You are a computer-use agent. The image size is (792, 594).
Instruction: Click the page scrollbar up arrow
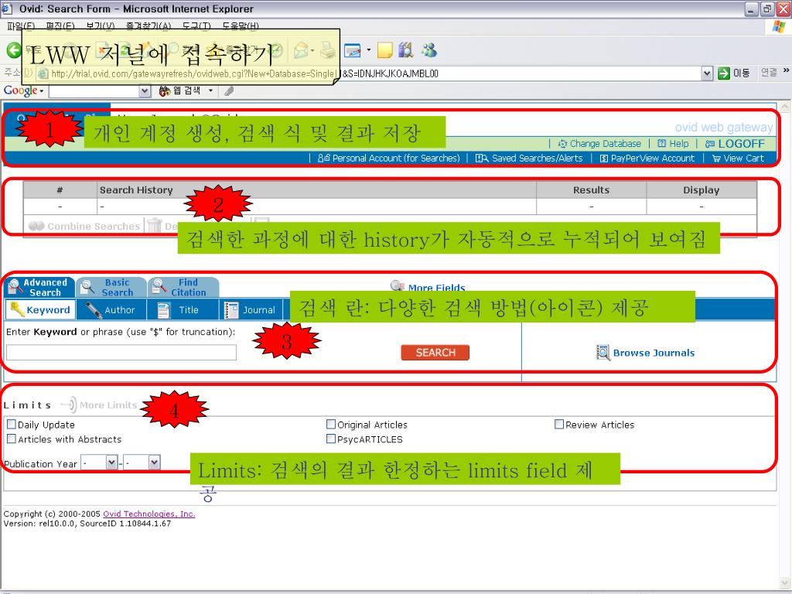(784, 108)
